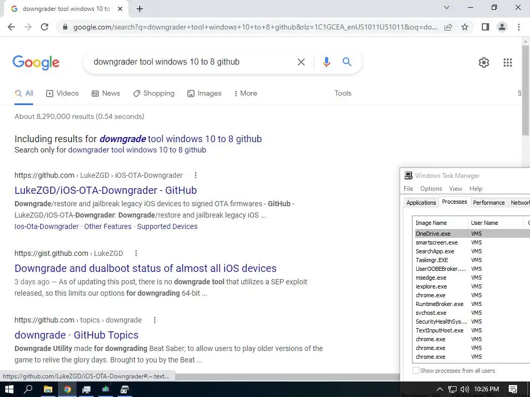Select the SearchApp.exe process row
Image resolution: width=530 pixels, height=397 pixels.
tap(472, 251)
